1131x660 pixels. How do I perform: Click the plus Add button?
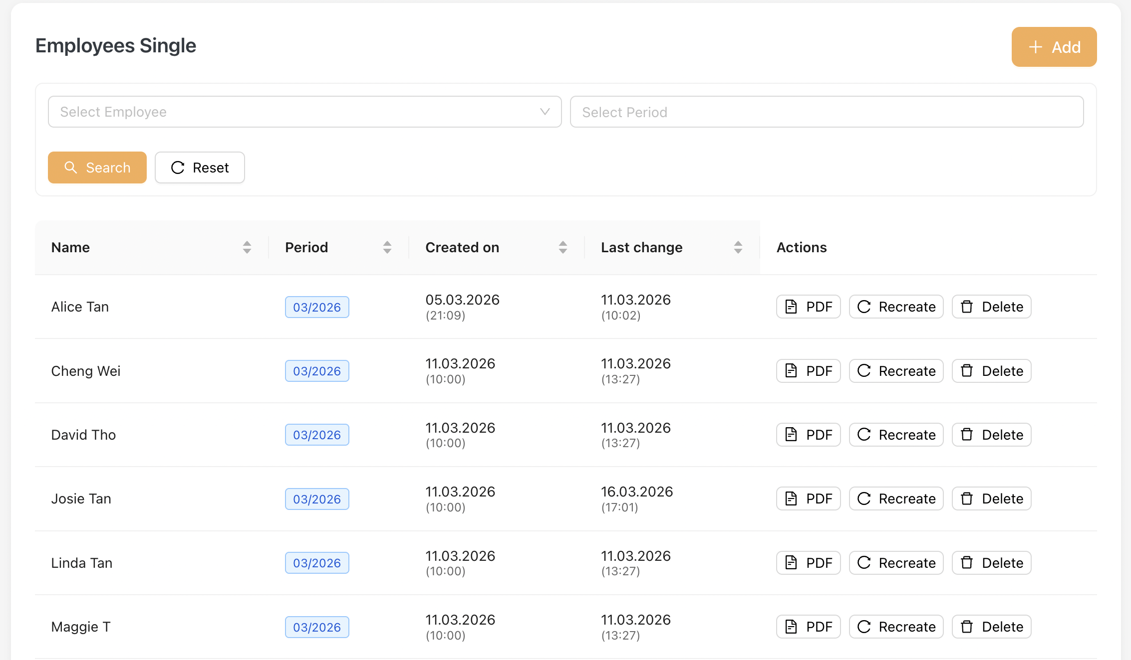coord(1054,47)
